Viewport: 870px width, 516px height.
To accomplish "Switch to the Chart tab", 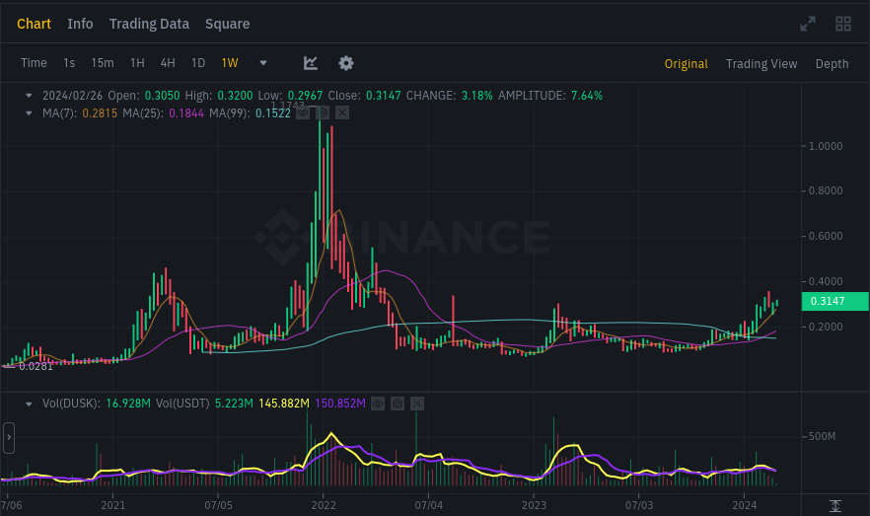I will click(34, 24).
